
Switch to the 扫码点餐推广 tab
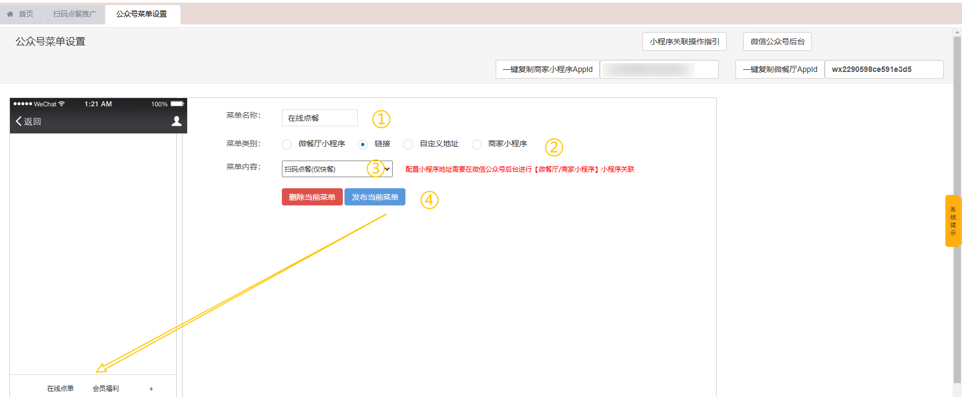point(74,14)
